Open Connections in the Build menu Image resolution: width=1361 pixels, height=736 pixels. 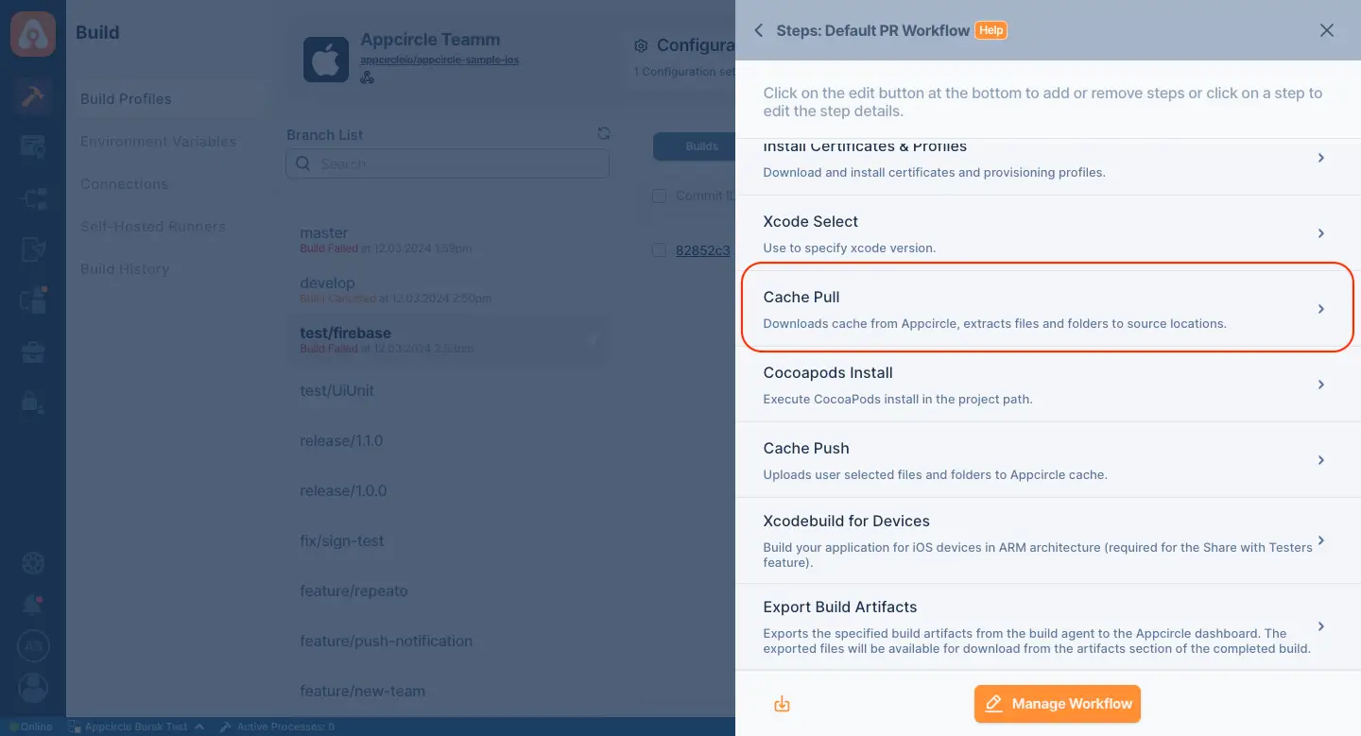click(124, 184)
